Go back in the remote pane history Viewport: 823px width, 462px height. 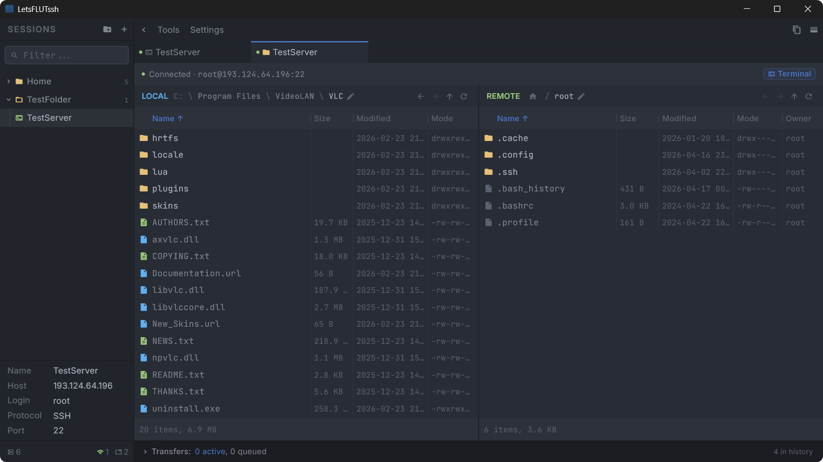pyautogui.click(x=766, y=96)
